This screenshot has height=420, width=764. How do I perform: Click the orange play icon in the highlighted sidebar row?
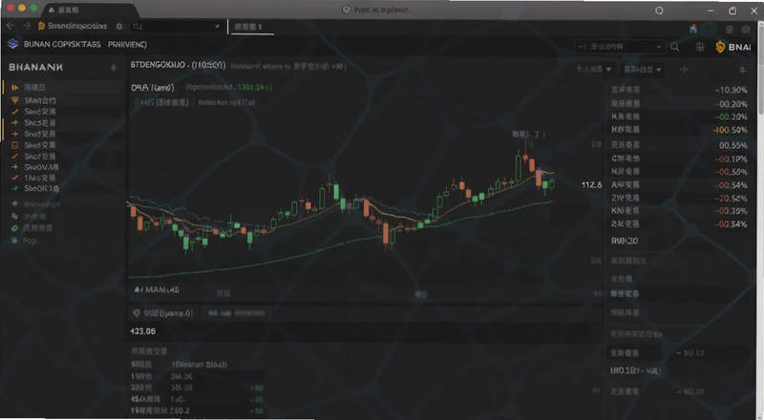15,88
